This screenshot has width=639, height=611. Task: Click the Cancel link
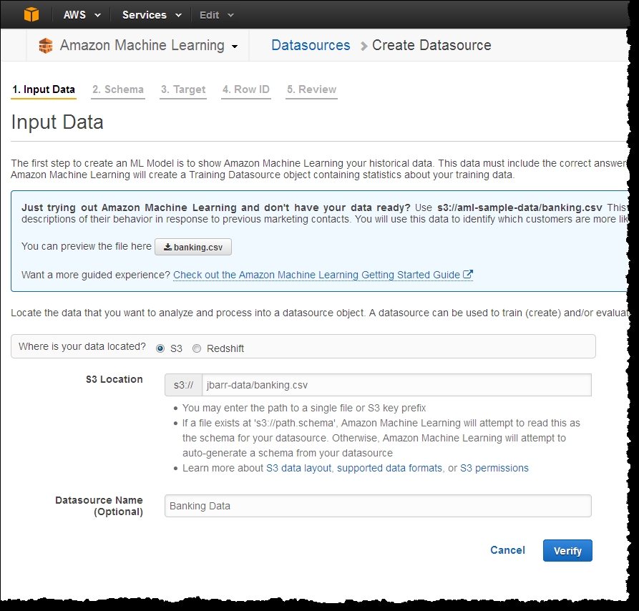point(507,550)
